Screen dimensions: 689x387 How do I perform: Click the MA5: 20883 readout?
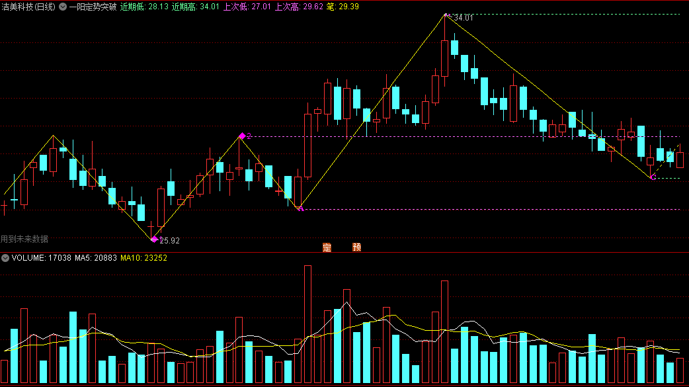tap(96, 258)
